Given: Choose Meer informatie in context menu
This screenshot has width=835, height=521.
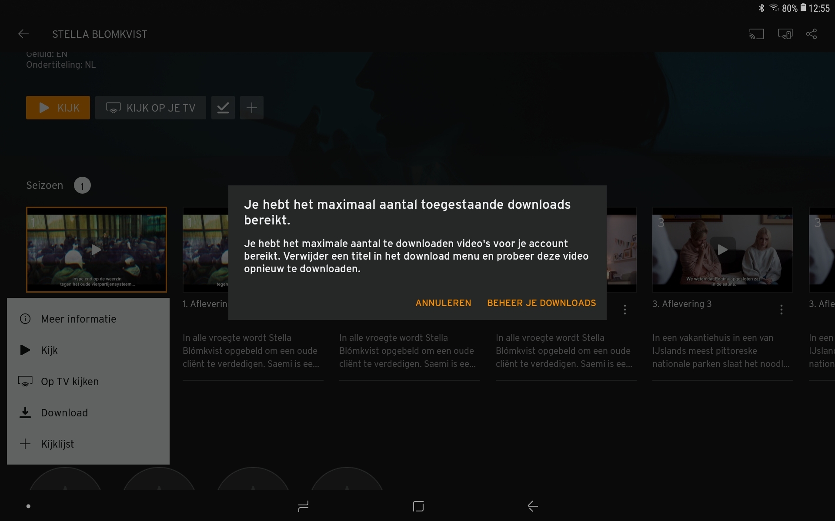Looking at the screenshot, I should pyautogui.click(x=78, y=319).
